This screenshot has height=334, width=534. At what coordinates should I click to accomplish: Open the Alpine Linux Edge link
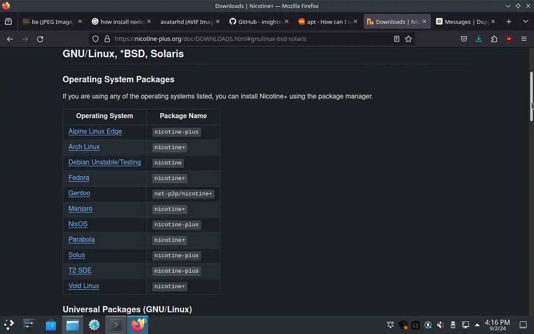(x=95, y=132)
